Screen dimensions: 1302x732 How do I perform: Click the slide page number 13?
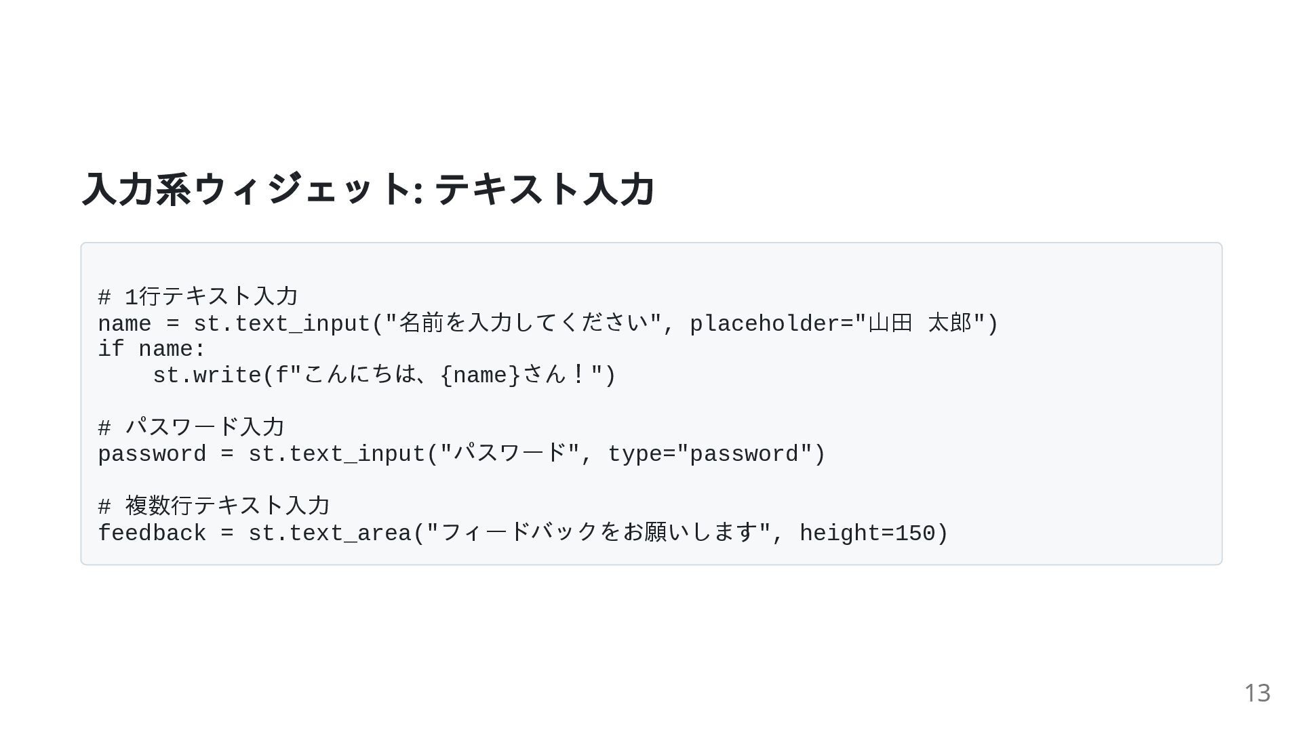coord(1257,693)
